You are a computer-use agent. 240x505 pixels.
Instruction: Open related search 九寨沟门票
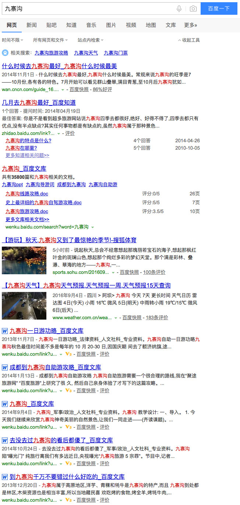pos(116,53)
